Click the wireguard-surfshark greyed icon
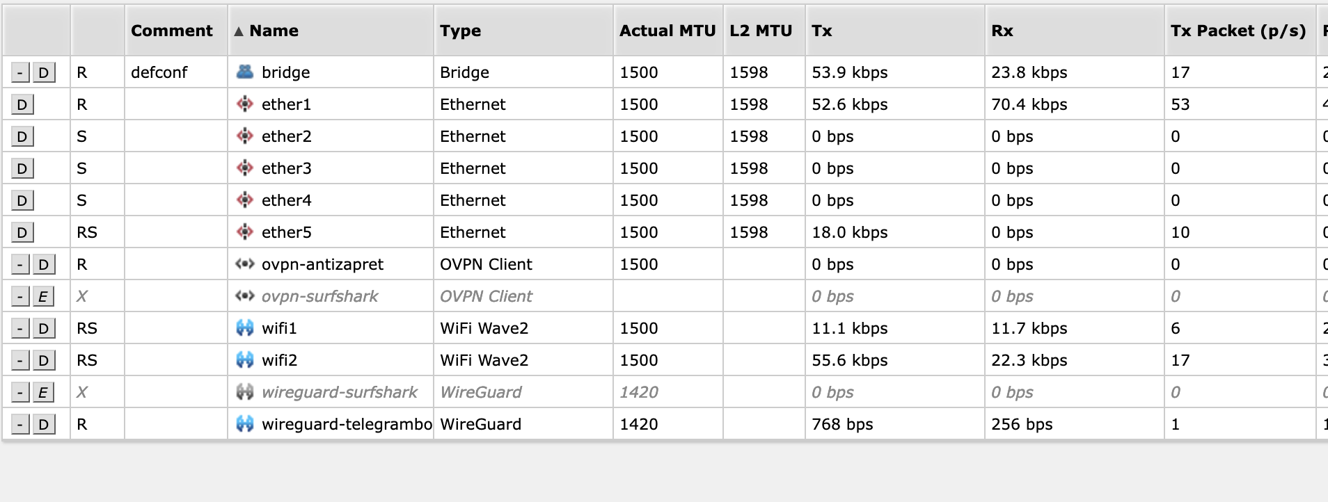This screenshot has height=502, width=1328. pos(245,391)
